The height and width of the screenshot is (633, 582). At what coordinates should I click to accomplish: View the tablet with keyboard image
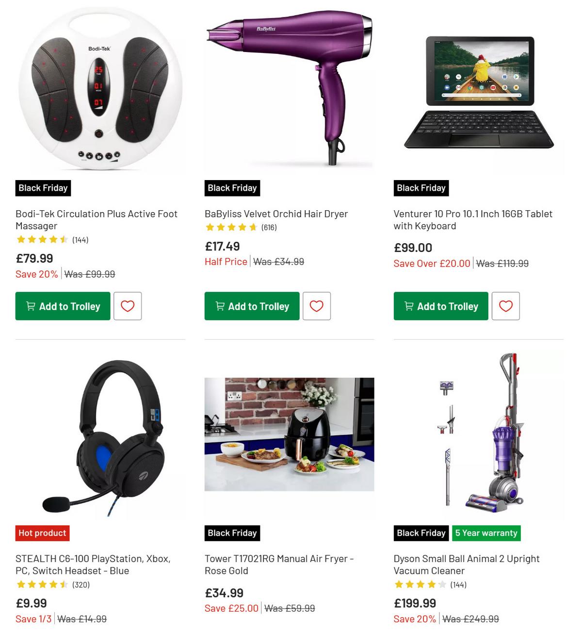479,92
